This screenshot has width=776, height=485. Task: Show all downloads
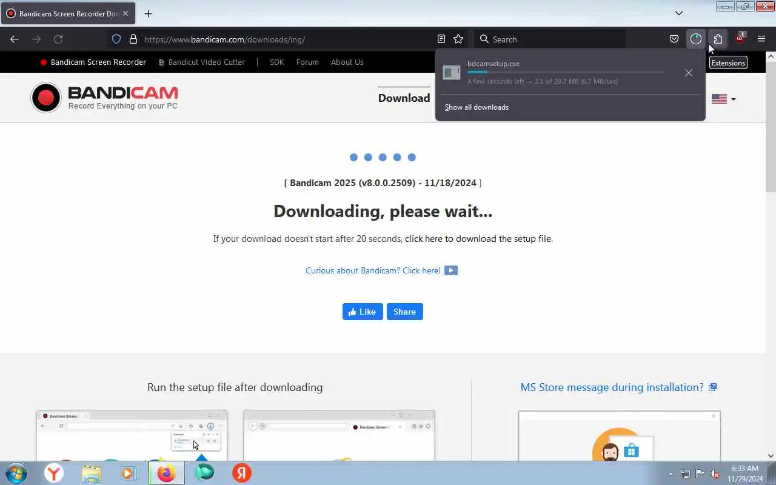(x=477, y=107)
